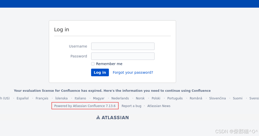Focus the Password input field
The height and width of the screenshot is (136, 259).
coord(123,56)
